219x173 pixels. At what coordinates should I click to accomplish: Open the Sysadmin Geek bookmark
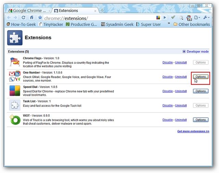tap(117, 25)
